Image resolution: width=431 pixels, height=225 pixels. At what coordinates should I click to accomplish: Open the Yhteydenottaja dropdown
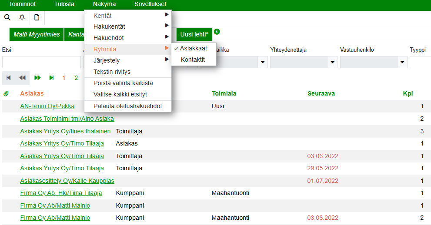pos(333,62)
